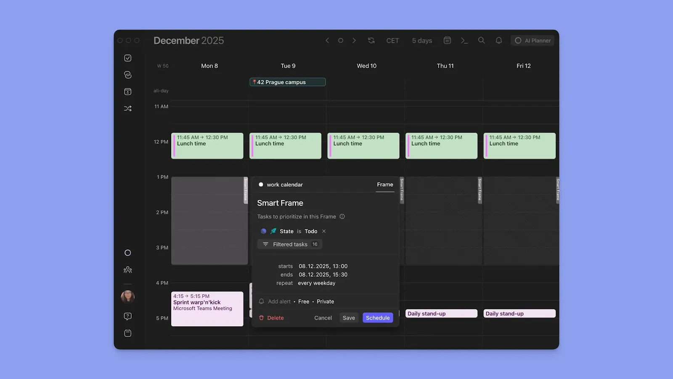Navigate forward with the right chevron arrow
This screenshot has height=379, width=673.
click(x=354, y=40)
